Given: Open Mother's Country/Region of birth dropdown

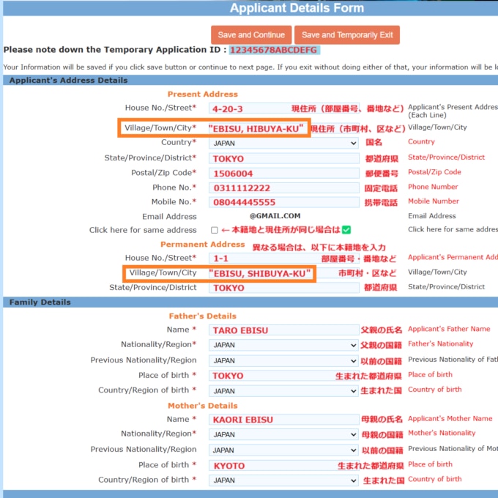Looking at the screenshot, I should (283, 480).
